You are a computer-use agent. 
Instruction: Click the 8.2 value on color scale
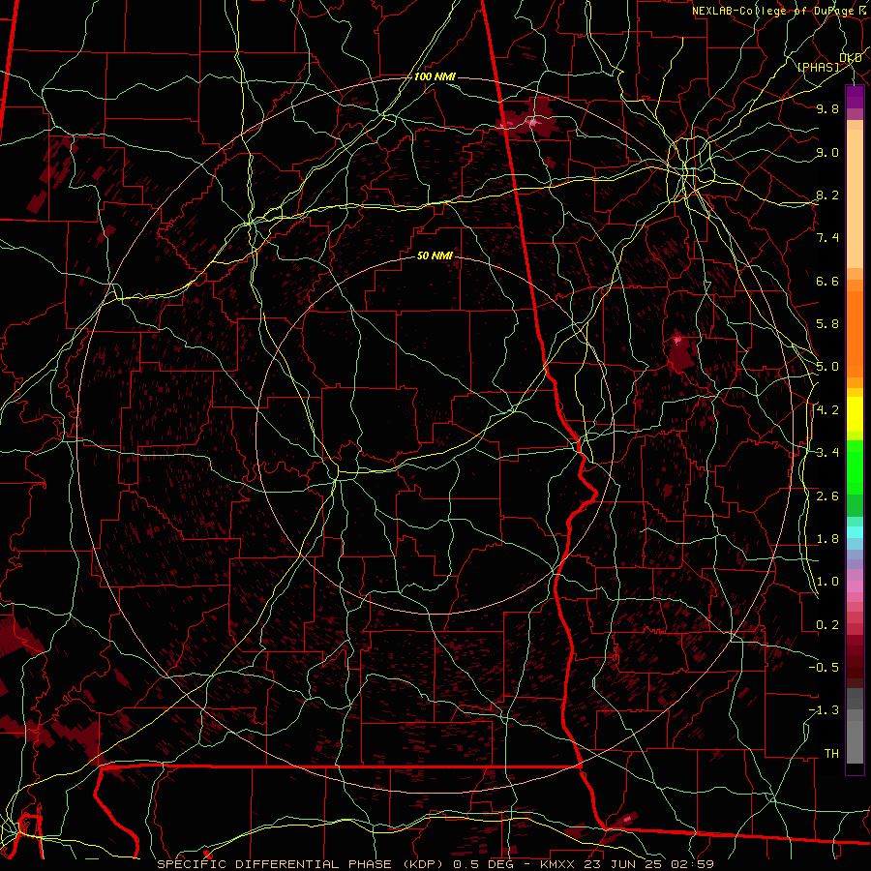pyautogui.click(x=827, y=195)
